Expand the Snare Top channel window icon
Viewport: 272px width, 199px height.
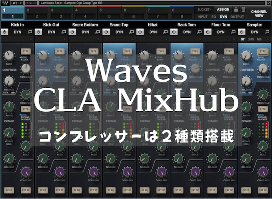[x=132, y=32]
